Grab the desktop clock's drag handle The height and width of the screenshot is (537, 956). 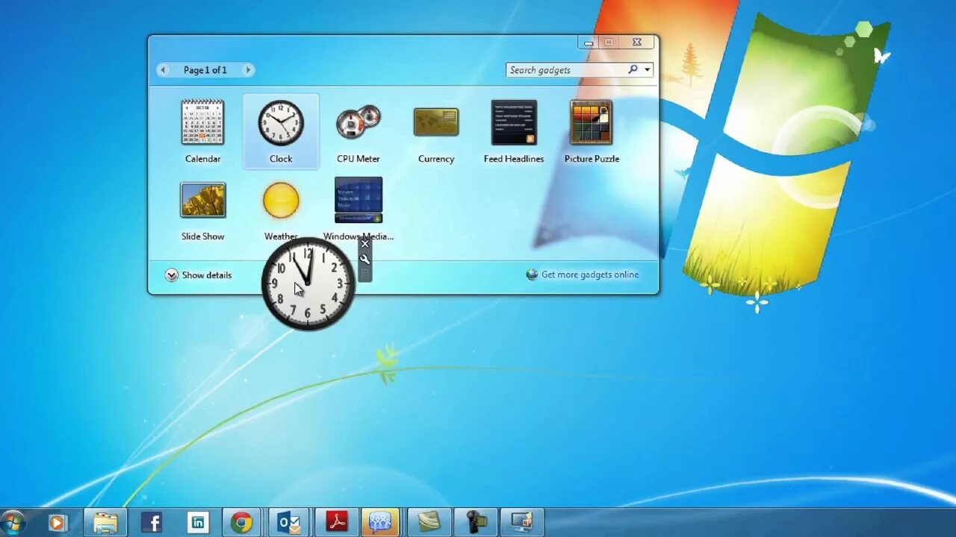364,274
